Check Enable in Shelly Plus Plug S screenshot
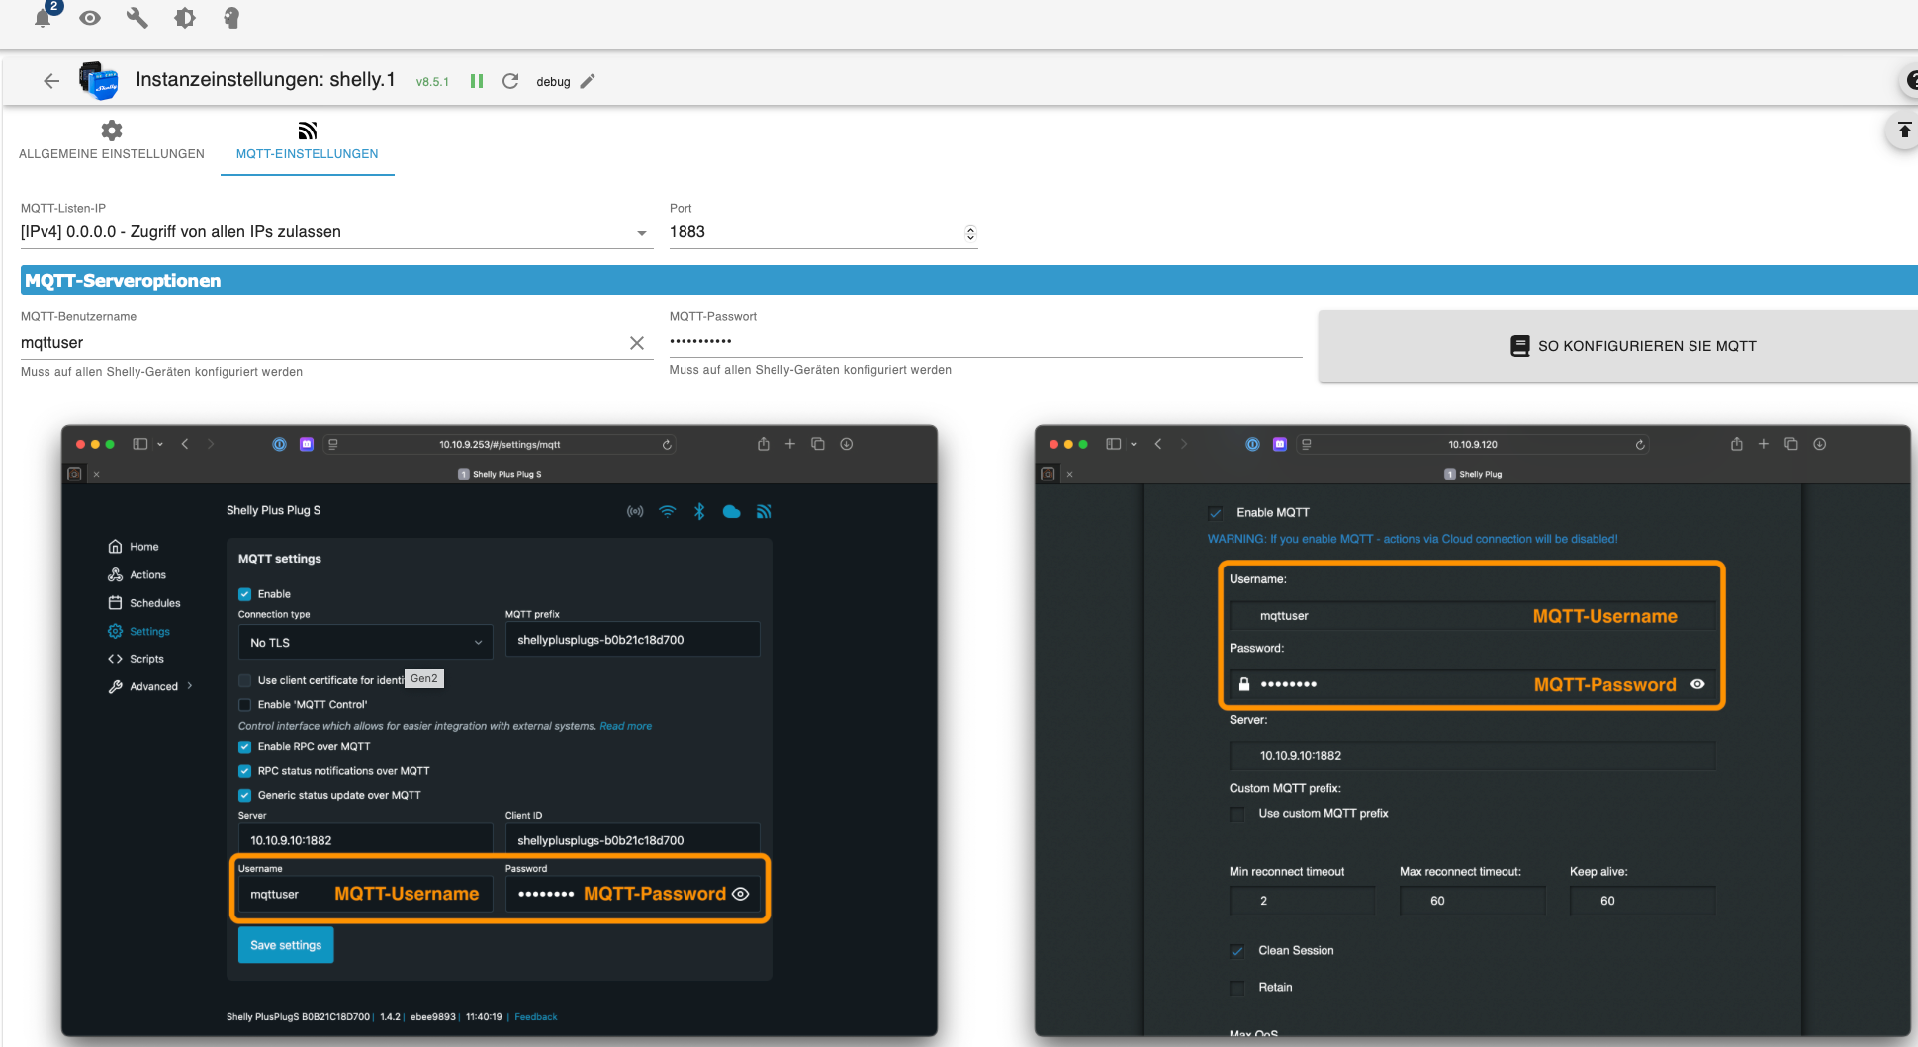Viewport: 1918px width, 1047px height. coord(244,594)
